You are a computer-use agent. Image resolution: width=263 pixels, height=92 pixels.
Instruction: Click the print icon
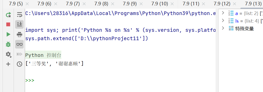pos(20,35)
